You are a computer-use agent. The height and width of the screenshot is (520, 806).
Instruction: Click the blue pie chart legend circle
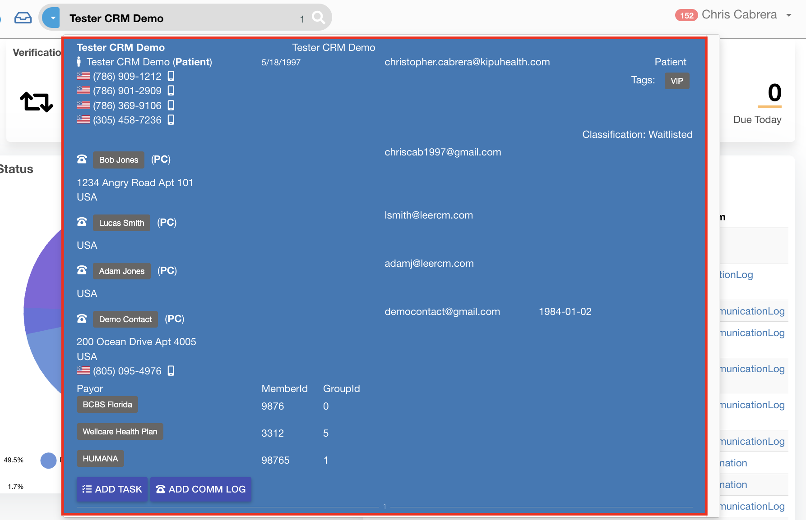point(48,461)
